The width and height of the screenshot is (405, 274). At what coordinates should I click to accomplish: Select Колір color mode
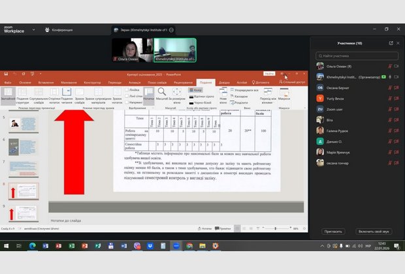click(195, 90)
